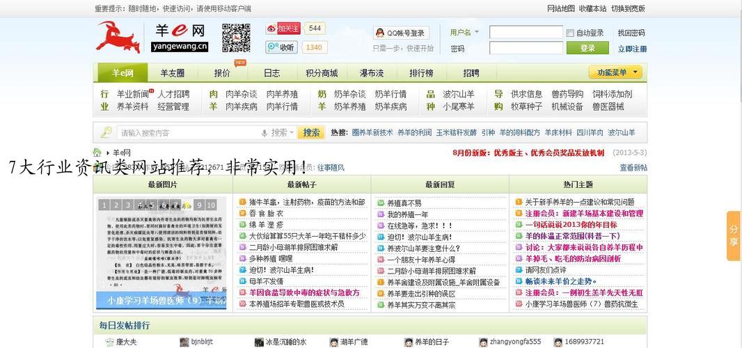Viewport: 742px width, 348px height.
Task: Open the 羊业新闻 category link
Action: pyautogui.click(x=132, y=94)
